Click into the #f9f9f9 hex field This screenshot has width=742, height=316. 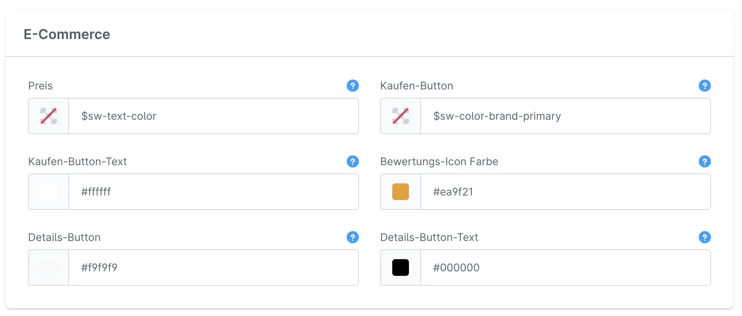tap(213, 268)
